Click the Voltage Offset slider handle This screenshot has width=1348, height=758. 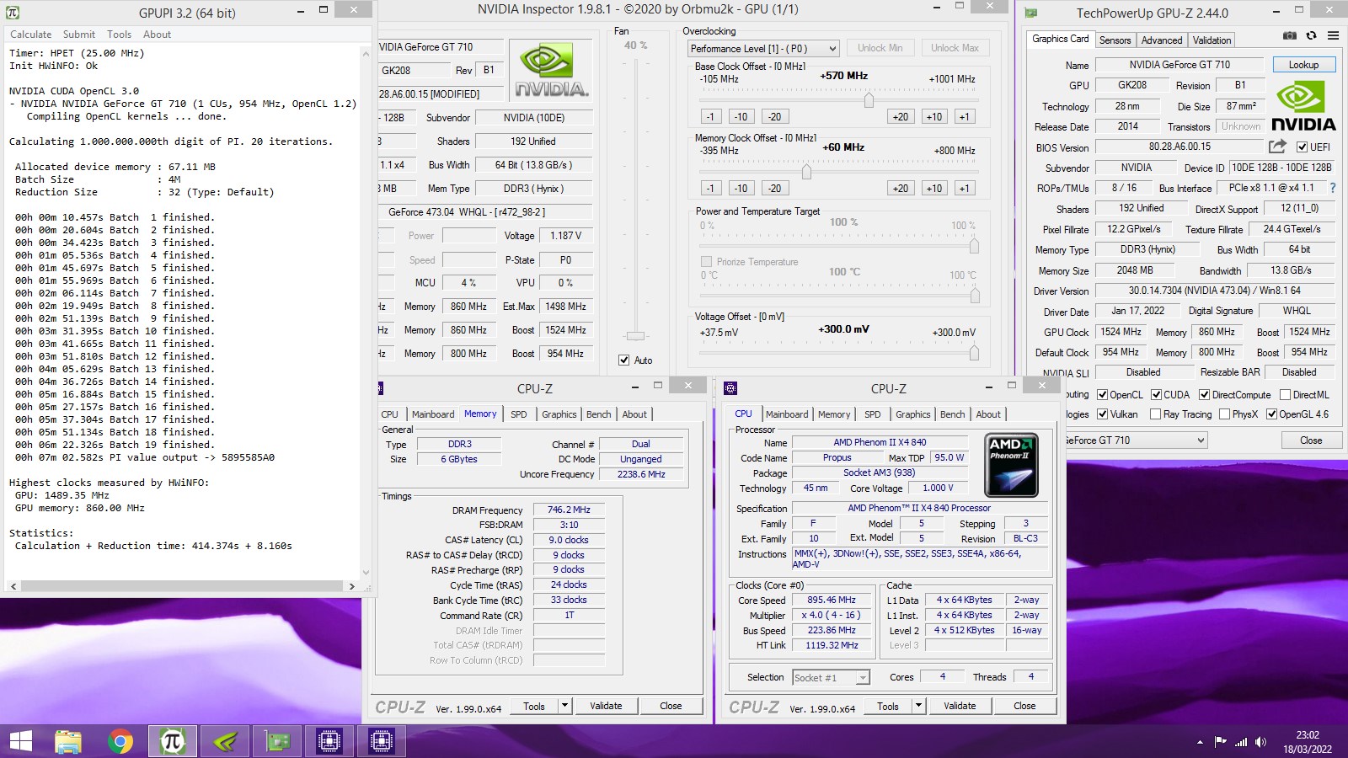point(974,353)
